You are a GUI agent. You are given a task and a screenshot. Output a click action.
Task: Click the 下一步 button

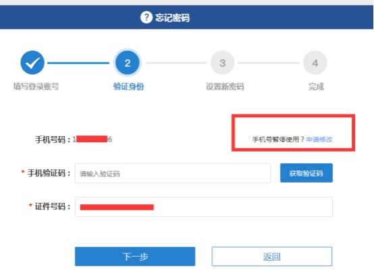[135, 257]
